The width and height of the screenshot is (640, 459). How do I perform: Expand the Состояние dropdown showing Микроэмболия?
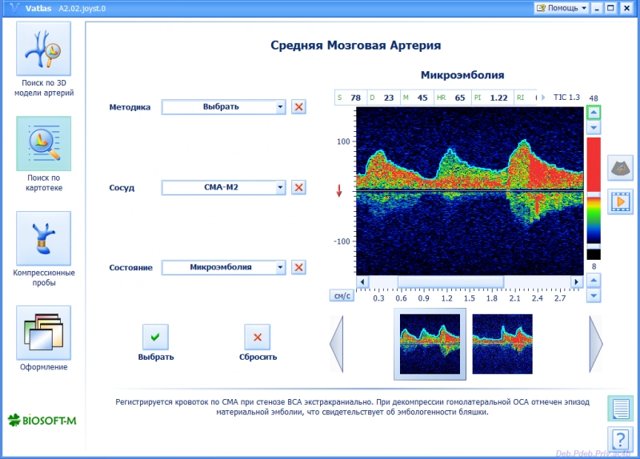coord(280,267)
